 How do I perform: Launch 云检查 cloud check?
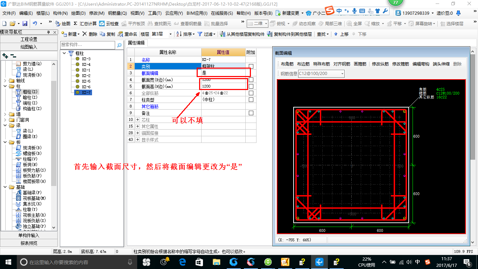click(x=109, y=23)
